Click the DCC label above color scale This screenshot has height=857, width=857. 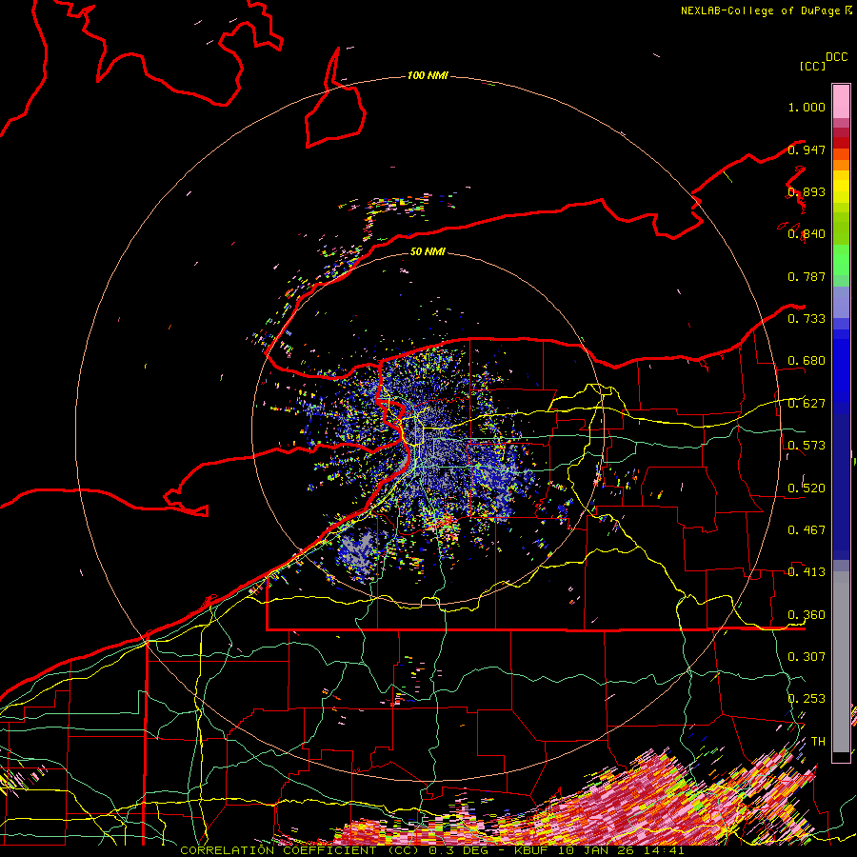837,57
